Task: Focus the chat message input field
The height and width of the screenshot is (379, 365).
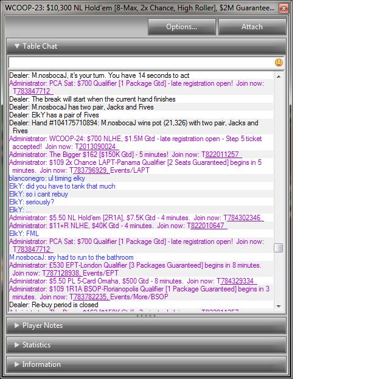Action: click(x=141, y=63)
